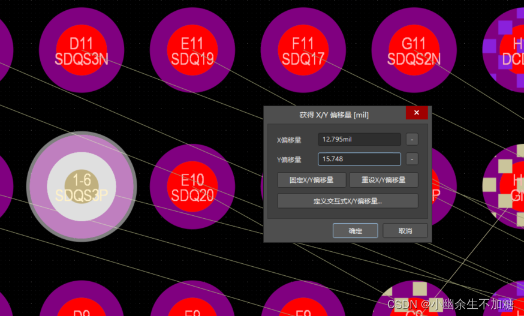Click the 重设X/Y偏移量 button

coord(384,180)
